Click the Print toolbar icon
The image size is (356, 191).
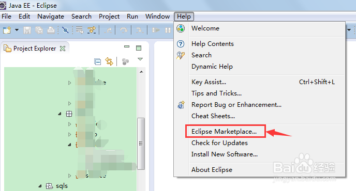point(51,30)
